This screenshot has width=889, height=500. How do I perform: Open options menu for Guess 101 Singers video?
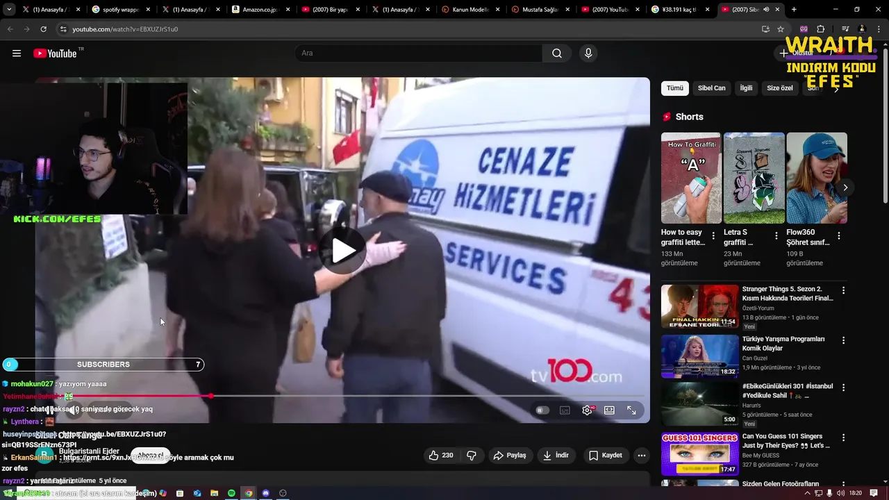point(844,437)
